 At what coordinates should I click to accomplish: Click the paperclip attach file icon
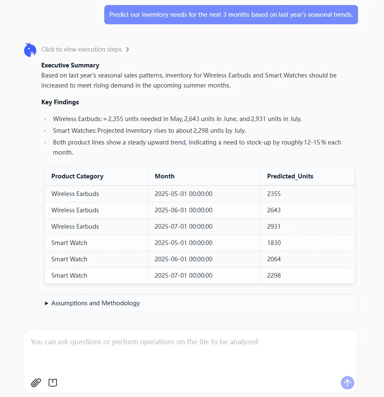pos(36,383)
